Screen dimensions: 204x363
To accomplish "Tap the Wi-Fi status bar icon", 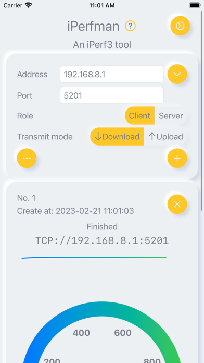I will 29,5.
